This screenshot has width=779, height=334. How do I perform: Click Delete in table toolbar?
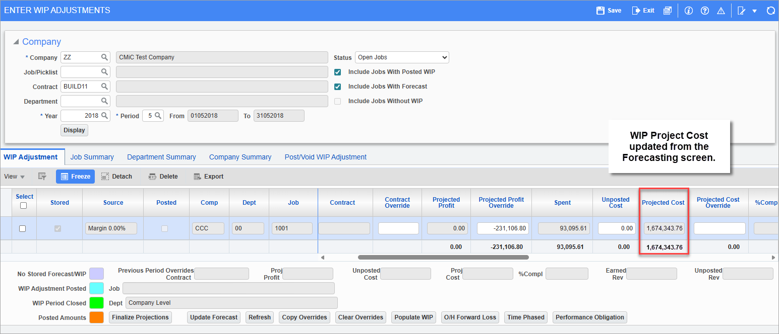pos(163,177)
